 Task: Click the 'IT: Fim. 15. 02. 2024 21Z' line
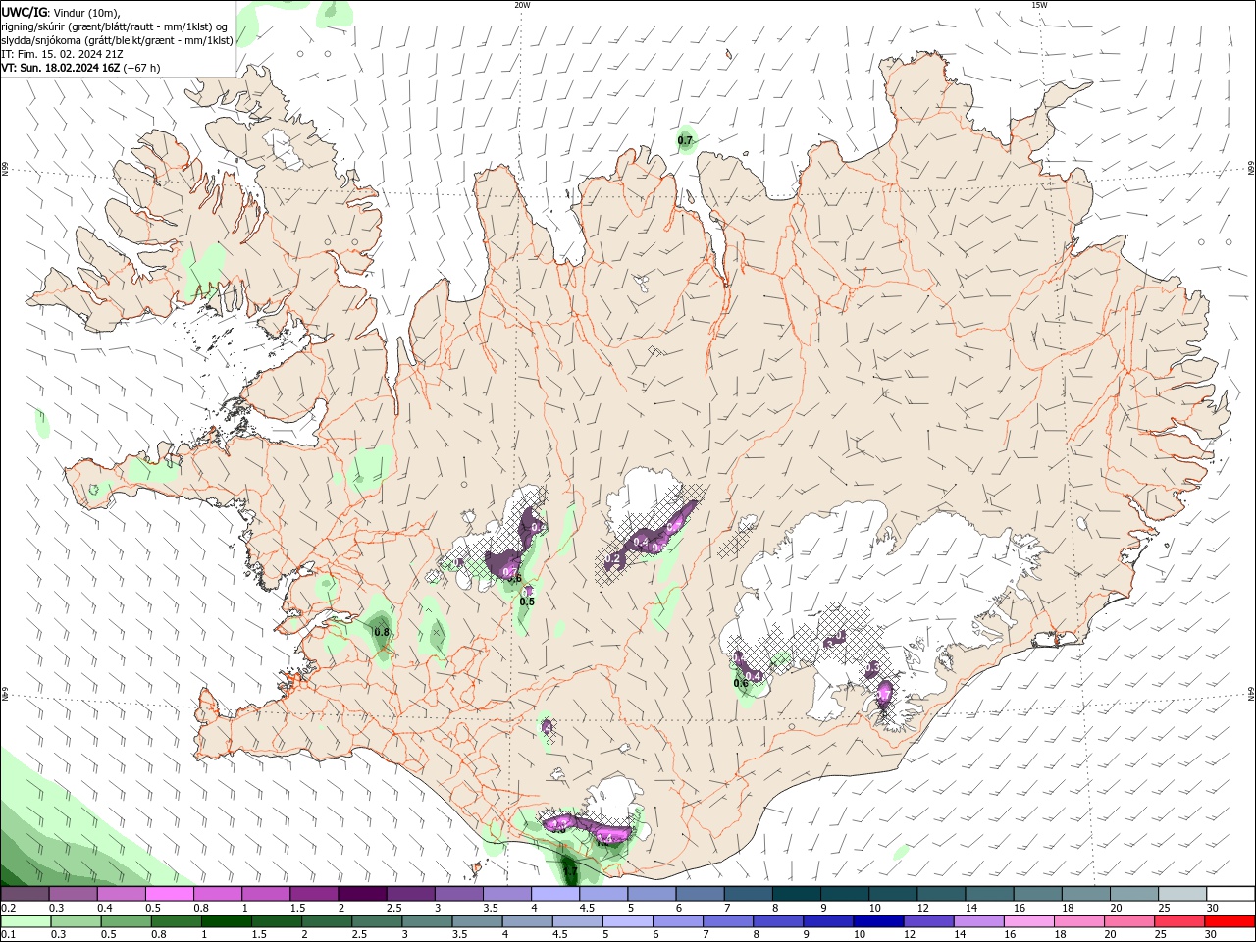62,54
